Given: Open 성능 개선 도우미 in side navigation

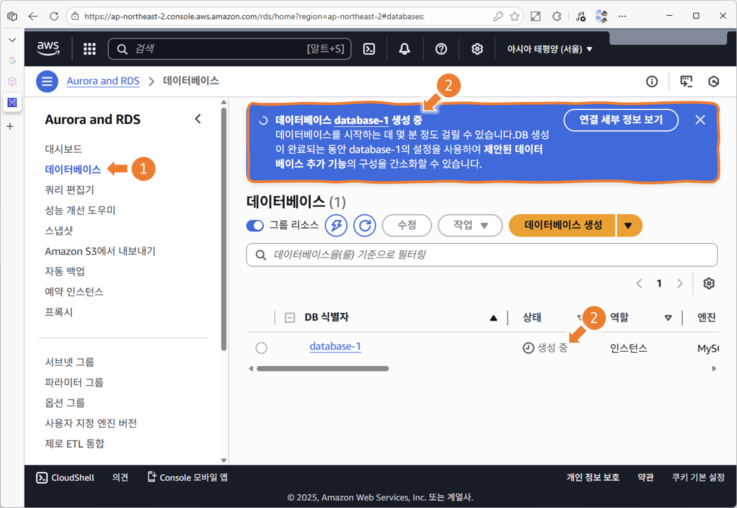Looking at the screenshot, I should [80, 210].
